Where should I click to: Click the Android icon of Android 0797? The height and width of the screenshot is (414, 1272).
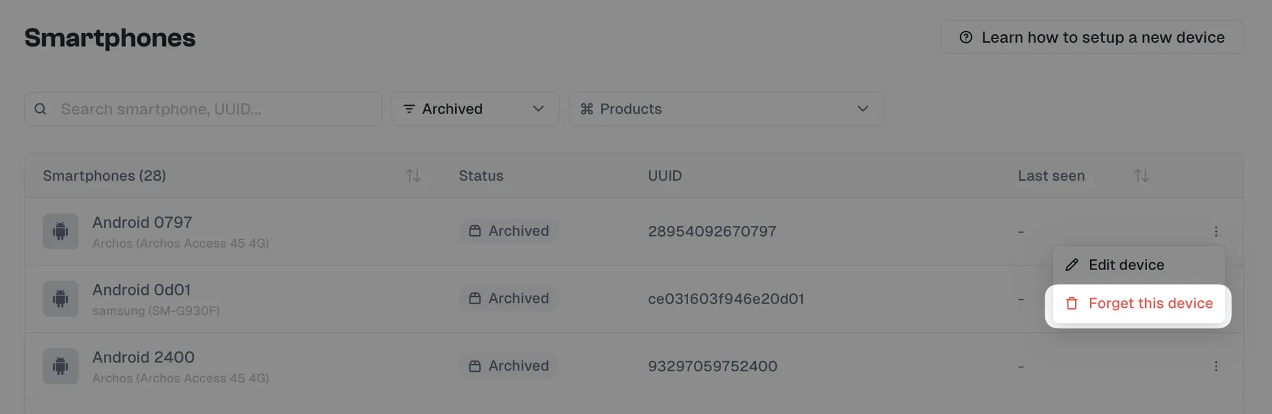pyautogui.click(x=60, y=232)
